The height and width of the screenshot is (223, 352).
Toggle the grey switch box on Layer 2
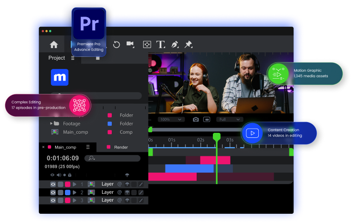(60, 192)
